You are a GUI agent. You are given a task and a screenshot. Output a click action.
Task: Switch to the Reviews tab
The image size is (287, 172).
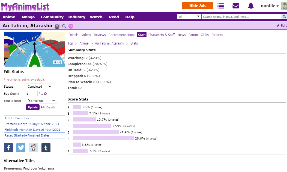(100, 35)
